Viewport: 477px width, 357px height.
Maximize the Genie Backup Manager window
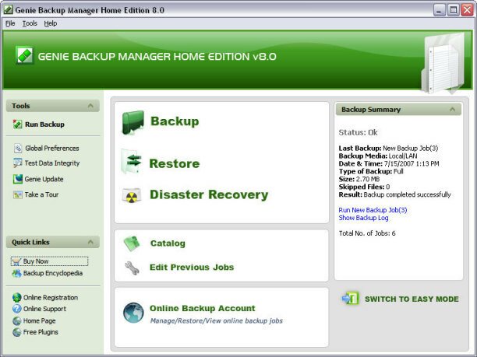click(454, 10)
